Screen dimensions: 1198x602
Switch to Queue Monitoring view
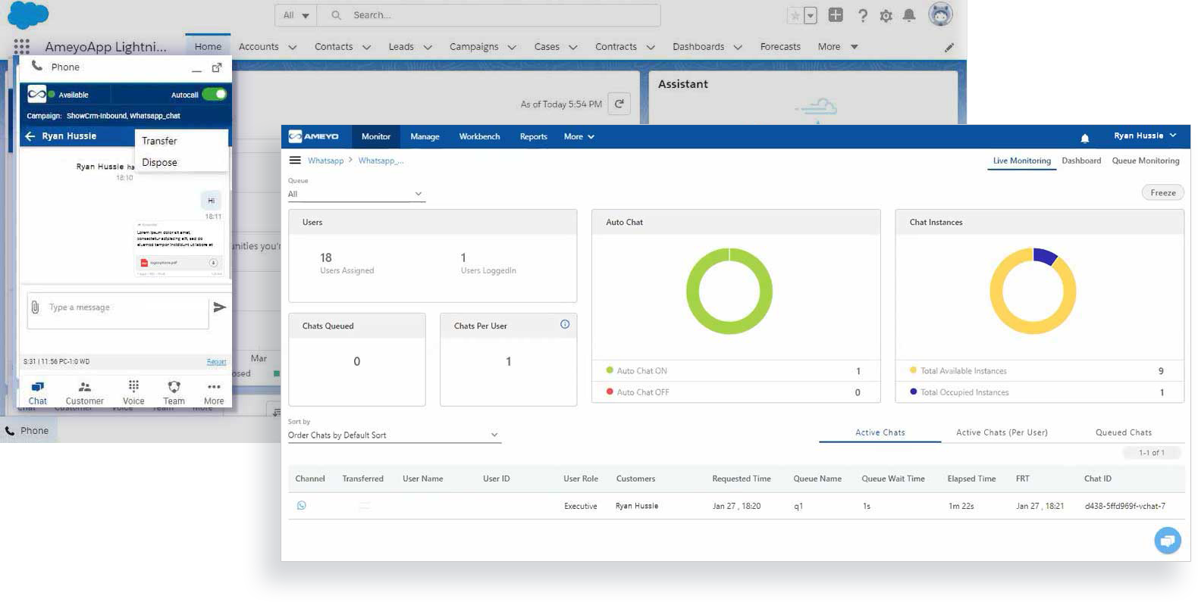(1145, 161)
